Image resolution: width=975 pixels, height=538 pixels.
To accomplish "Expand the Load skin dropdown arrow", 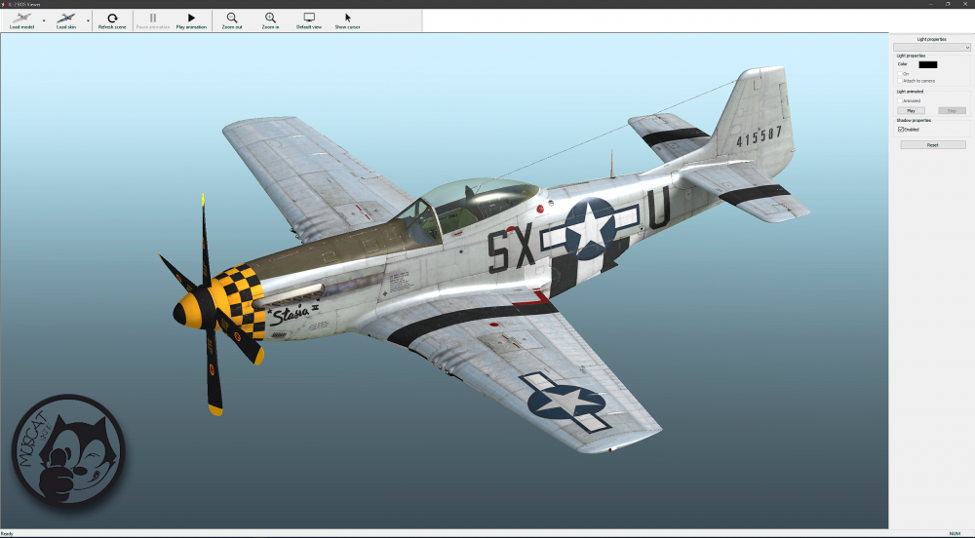I will pyautogui.click(x=88, y=20).
